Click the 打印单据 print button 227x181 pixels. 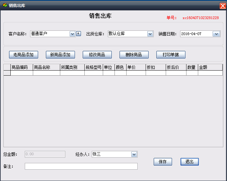click(171, 55)
